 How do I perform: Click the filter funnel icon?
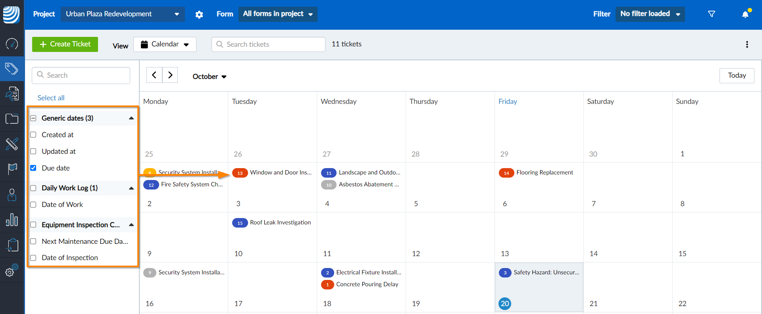tap(712, 14)
